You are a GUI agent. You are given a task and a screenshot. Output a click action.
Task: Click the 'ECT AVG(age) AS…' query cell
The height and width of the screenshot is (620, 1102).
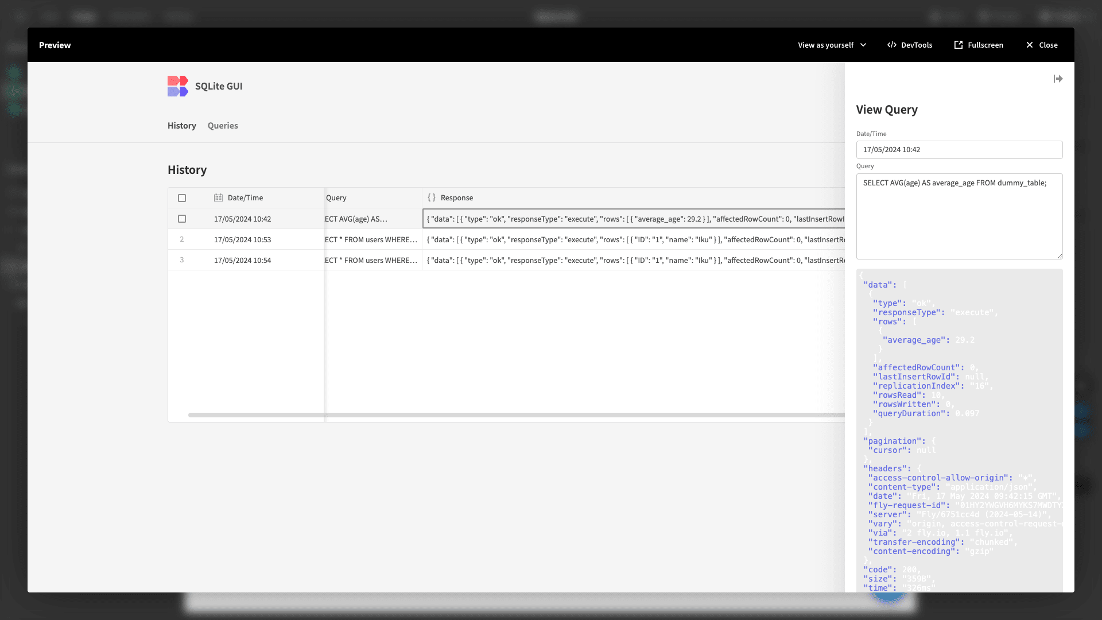(x=373, y=219)
